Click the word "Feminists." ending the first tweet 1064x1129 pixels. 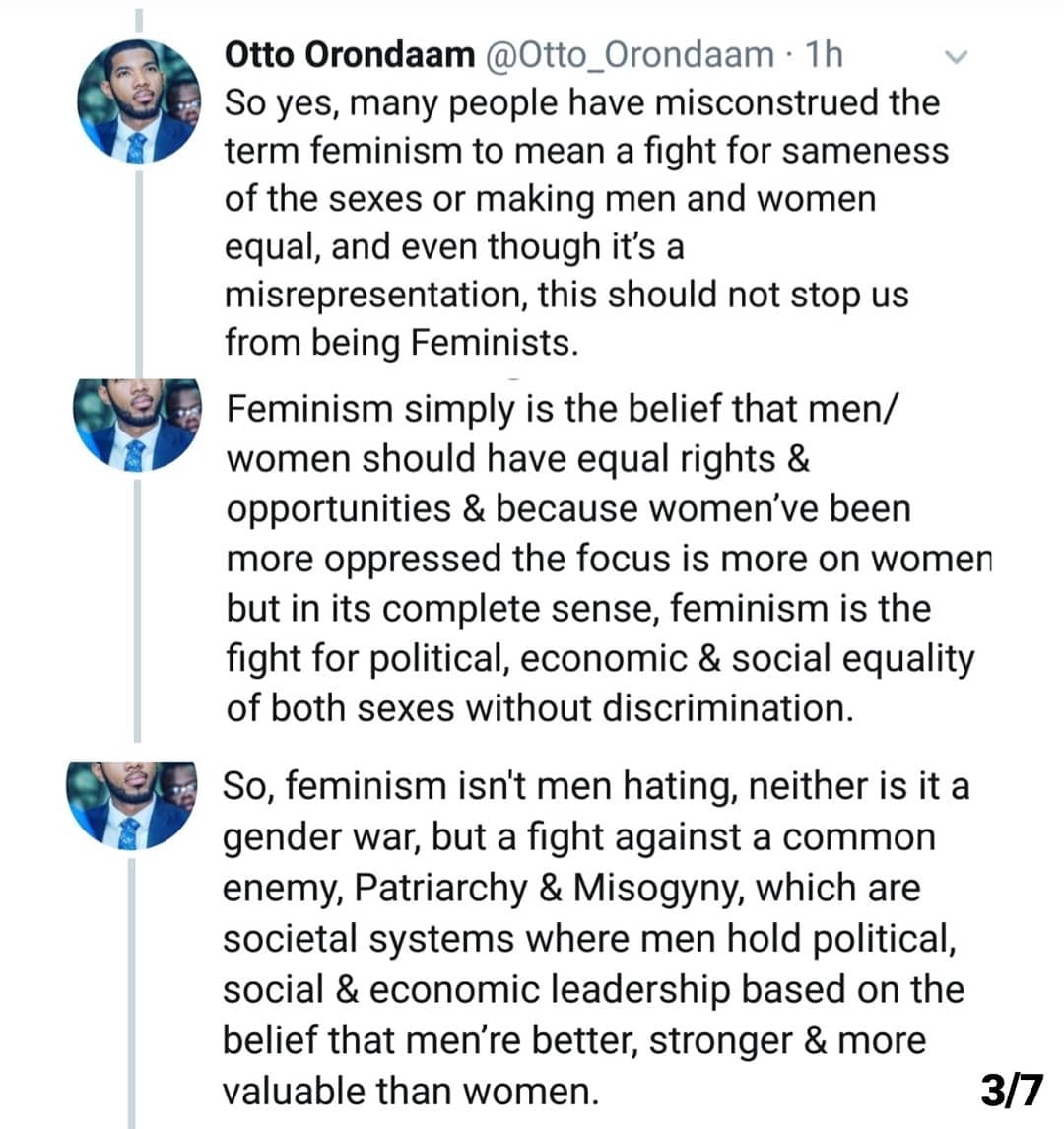495,343
